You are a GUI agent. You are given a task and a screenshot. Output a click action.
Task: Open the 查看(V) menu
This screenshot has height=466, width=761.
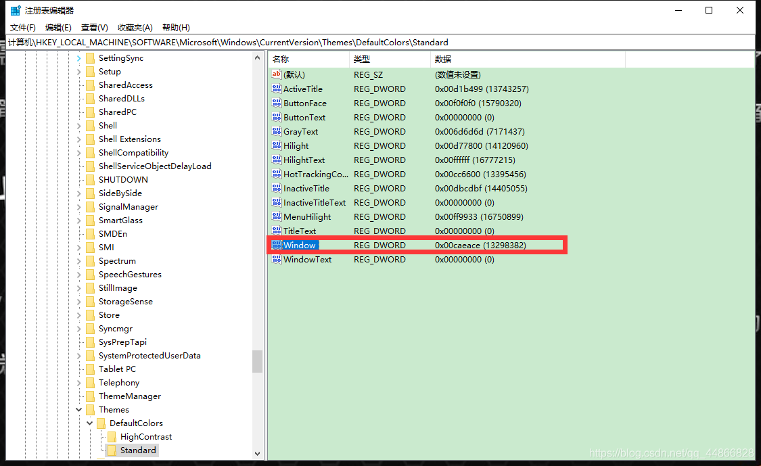coord(94,28)
